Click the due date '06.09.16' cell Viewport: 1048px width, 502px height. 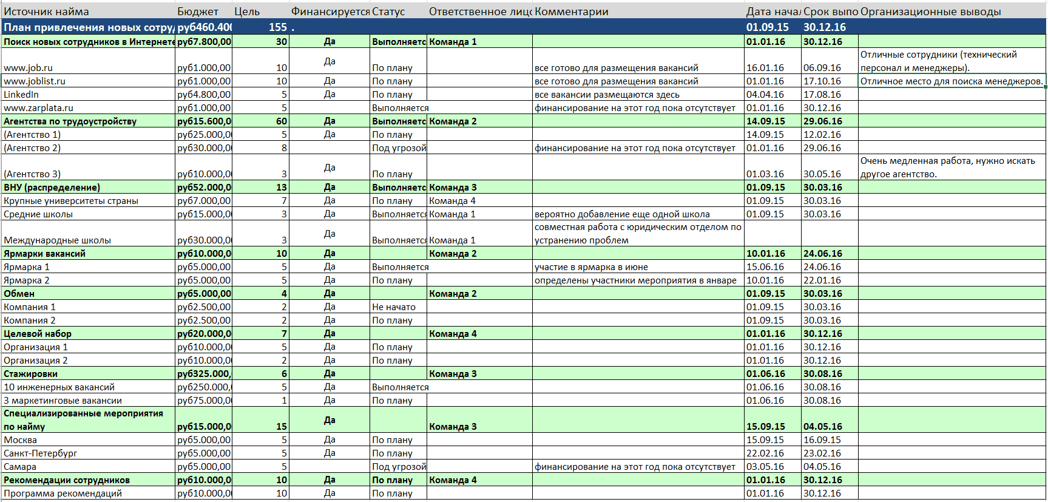coord(830,61)
